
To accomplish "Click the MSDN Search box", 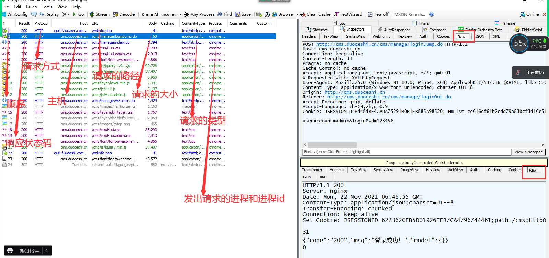I will point(410,14).
